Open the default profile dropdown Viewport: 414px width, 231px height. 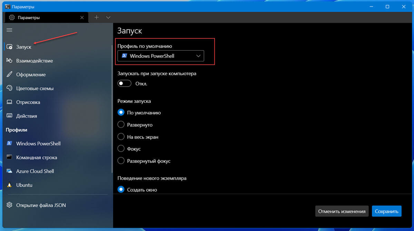tap(161, 56)
